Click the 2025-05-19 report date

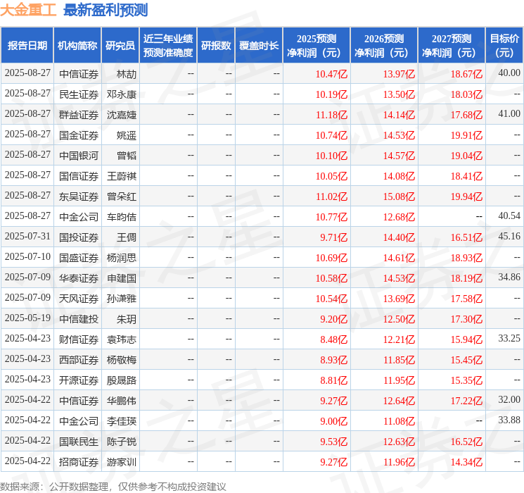click(x=27, y=318)
